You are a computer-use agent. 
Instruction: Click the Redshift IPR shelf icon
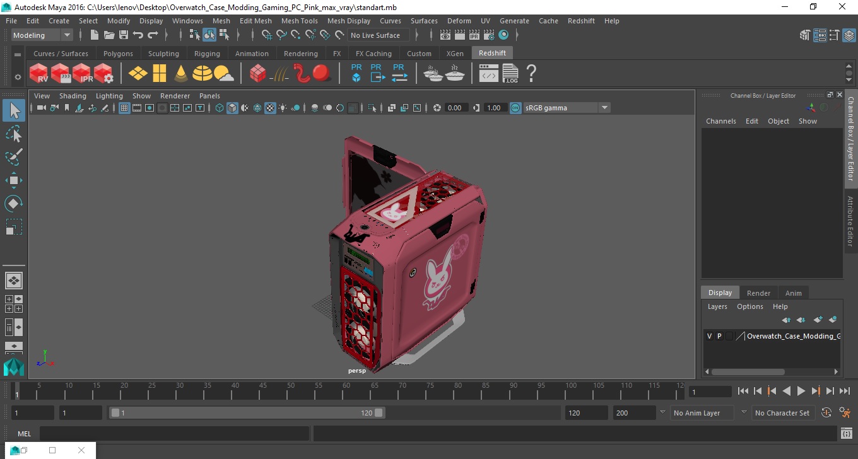coord(82,74)
